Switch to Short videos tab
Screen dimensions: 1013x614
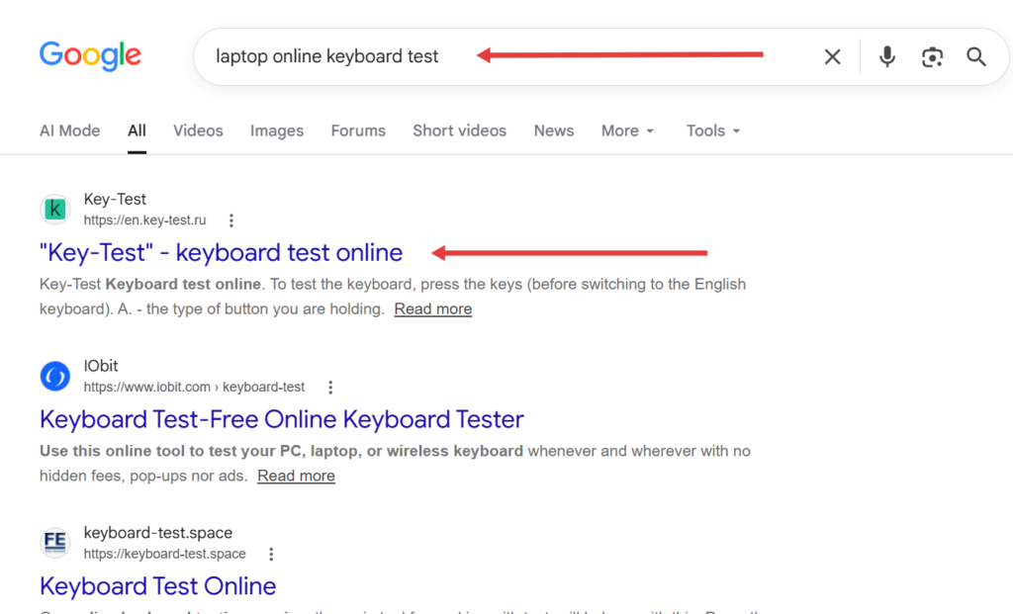pyautogui.click(x=459, y=132)
